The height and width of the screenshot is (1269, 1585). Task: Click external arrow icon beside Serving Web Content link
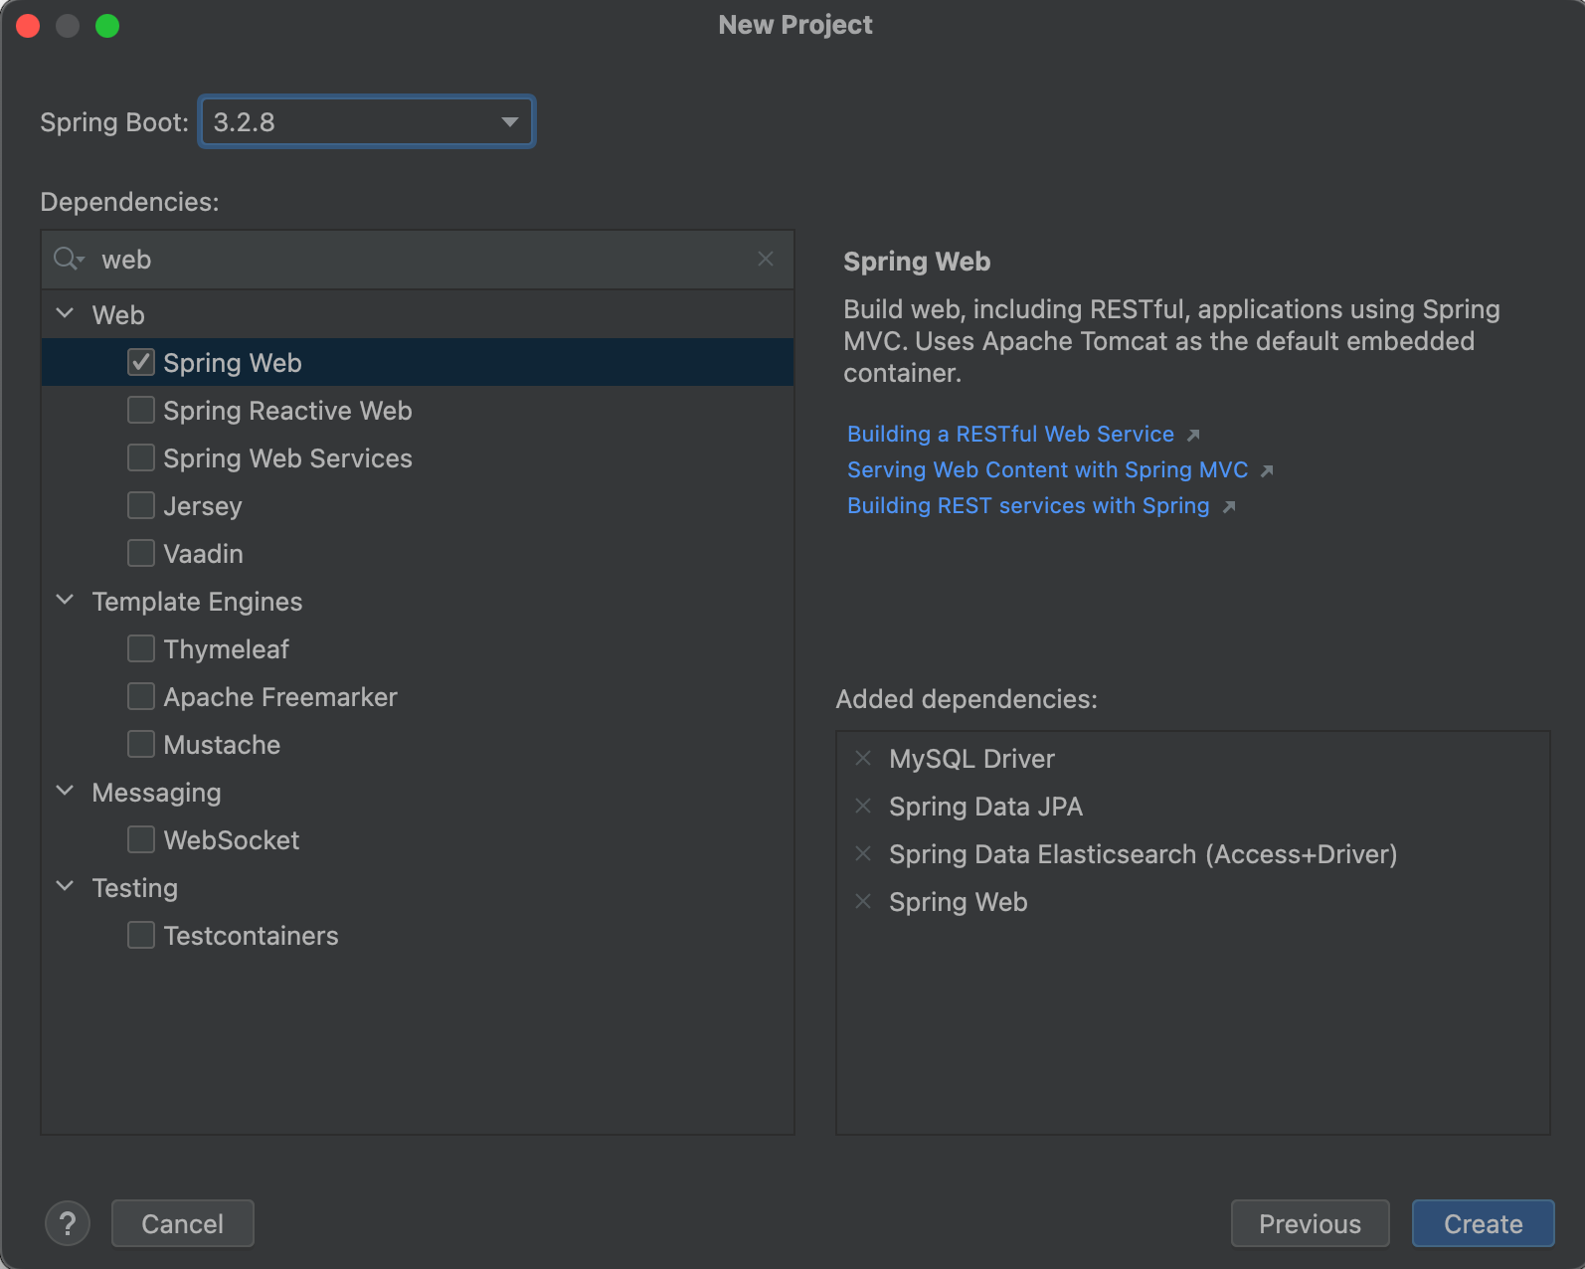(x=1267, y=470)
